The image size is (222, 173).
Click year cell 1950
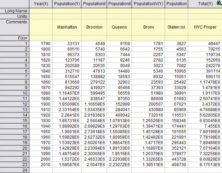pyautogui.click(x=41, y=131)
